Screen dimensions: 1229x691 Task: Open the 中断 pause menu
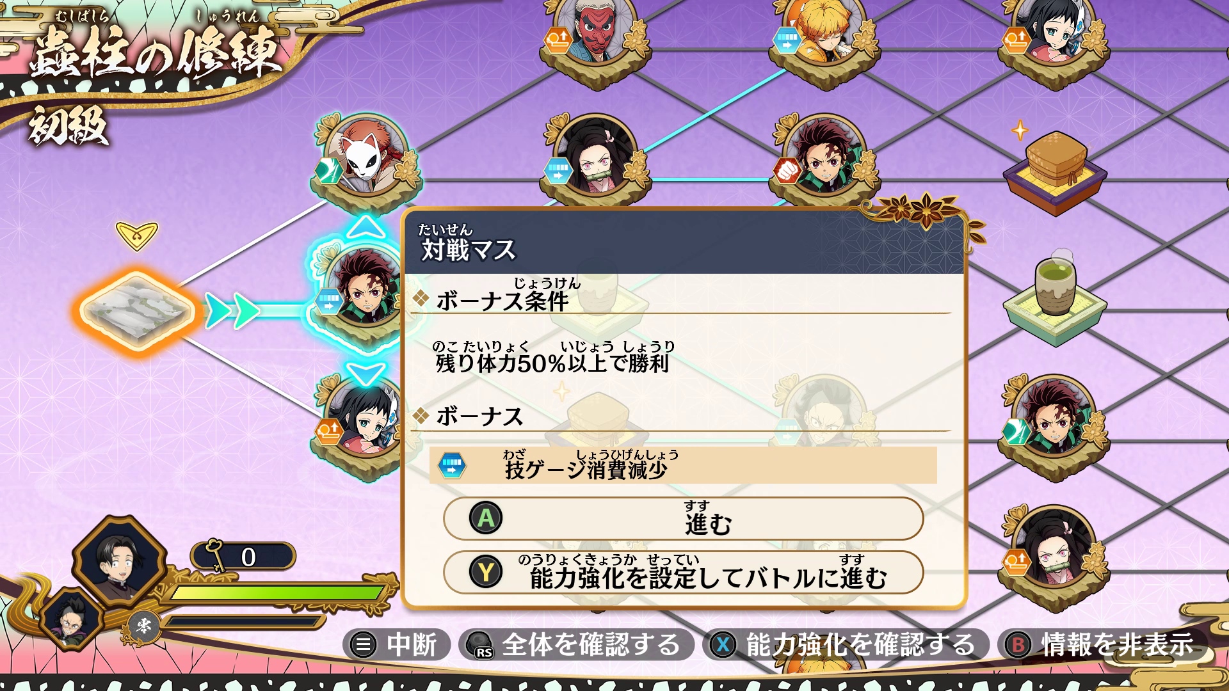coord(397,644)
